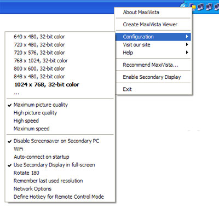This screenshot has width=219, height=207.
Task: Switch to Maximum speed mode
Action: 60,129
